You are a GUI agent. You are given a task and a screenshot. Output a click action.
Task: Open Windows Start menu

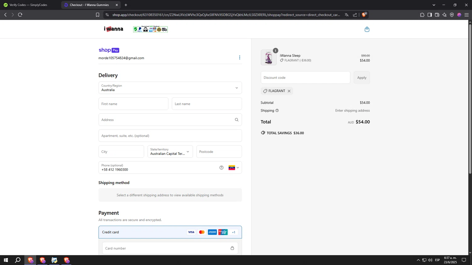tap(6, 260)
